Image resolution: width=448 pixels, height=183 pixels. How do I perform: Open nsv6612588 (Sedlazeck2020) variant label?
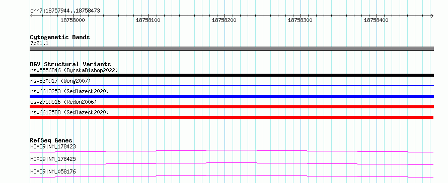69,112
